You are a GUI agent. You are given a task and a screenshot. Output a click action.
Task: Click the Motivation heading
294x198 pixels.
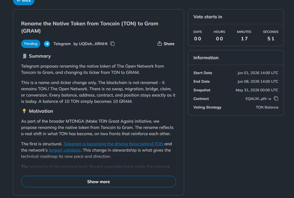pyautogui.click(x=41, y=111)
